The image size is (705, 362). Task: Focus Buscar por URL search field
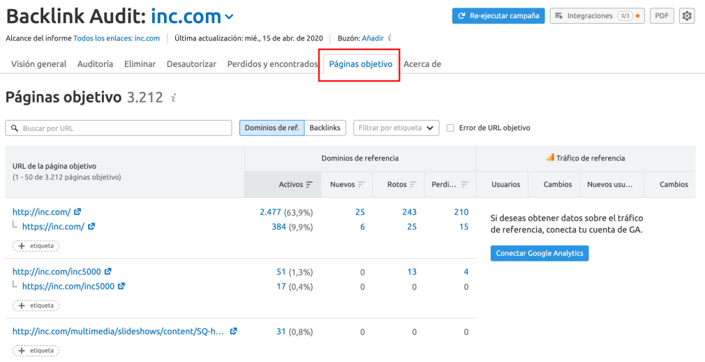pos(119,128)
